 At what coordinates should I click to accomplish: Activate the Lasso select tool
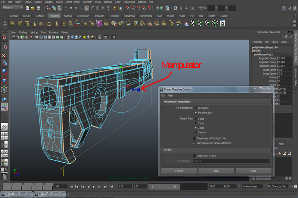(4, 46)
